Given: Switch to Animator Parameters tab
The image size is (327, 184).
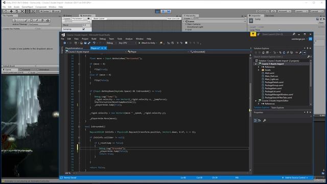Looking at the screenshot, I should click(77, 18).
